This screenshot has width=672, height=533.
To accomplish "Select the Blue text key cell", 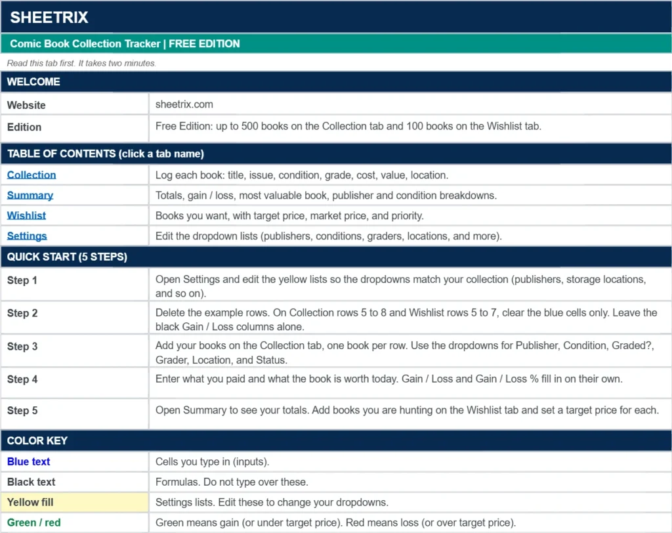I will [x=75, y=461].
